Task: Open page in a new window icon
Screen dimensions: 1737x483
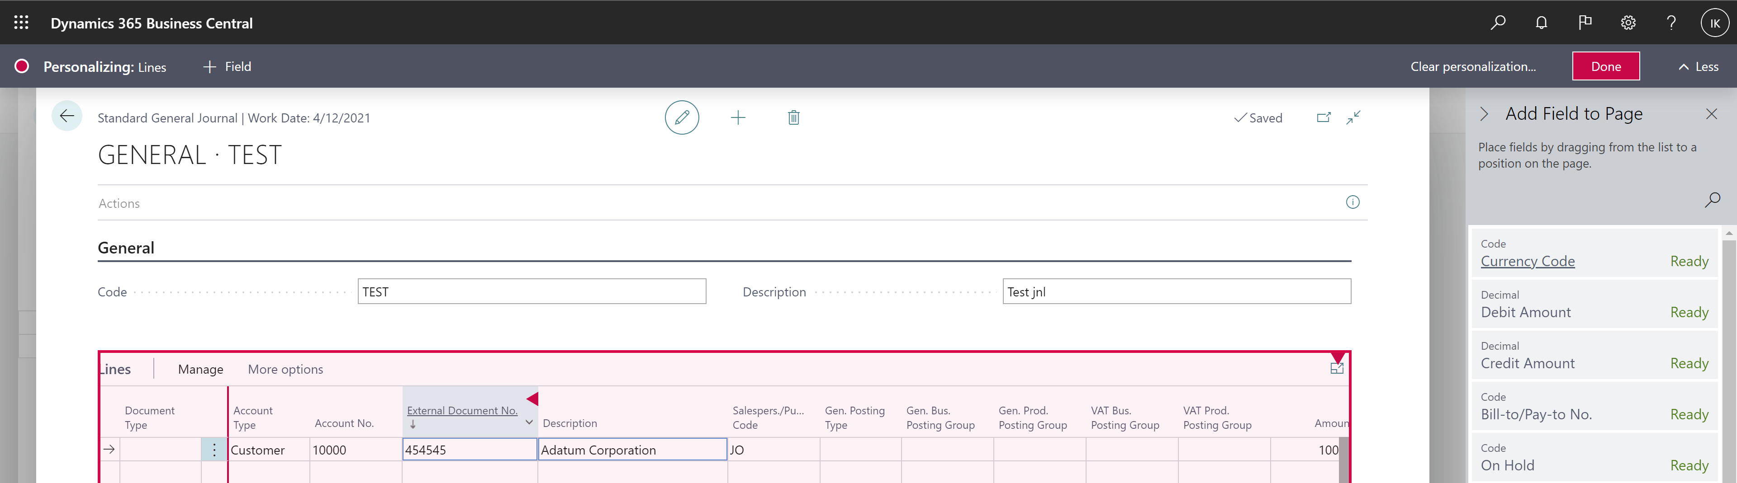Action: point(1324,117)
